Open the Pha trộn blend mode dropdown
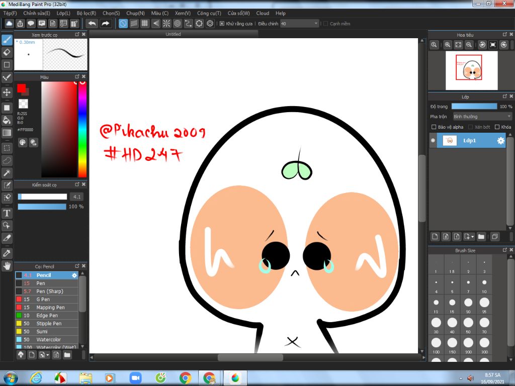 482,117
